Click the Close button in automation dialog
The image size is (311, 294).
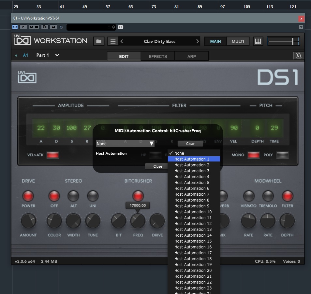point(157,166)
